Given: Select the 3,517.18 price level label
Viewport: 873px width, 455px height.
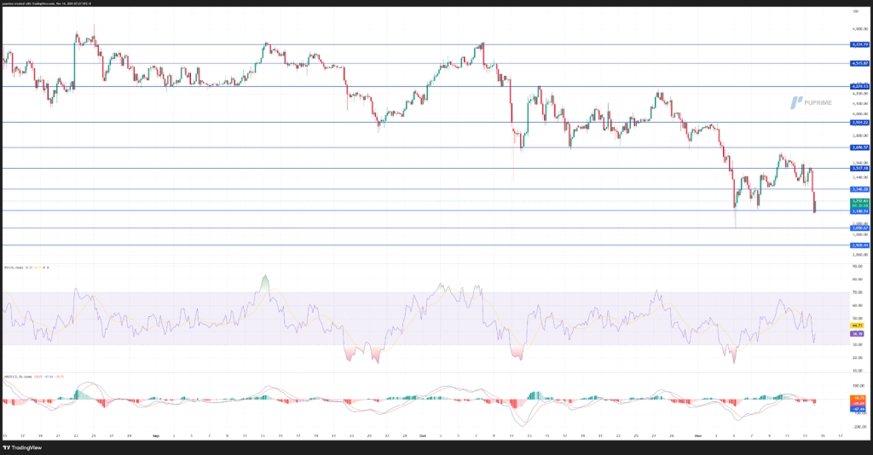Looking at the screenshot, I should coord(859,168).
